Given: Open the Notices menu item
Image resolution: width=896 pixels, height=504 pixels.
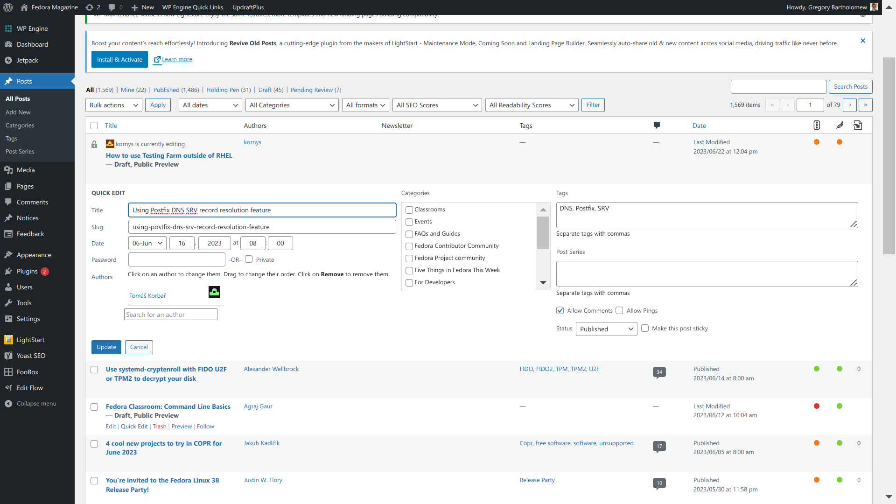Looking at the screenshot, I should pos(28,218).
